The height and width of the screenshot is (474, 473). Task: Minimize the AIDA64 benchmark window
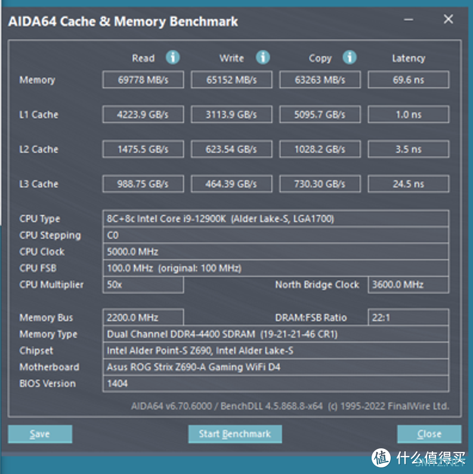(409, 20)
